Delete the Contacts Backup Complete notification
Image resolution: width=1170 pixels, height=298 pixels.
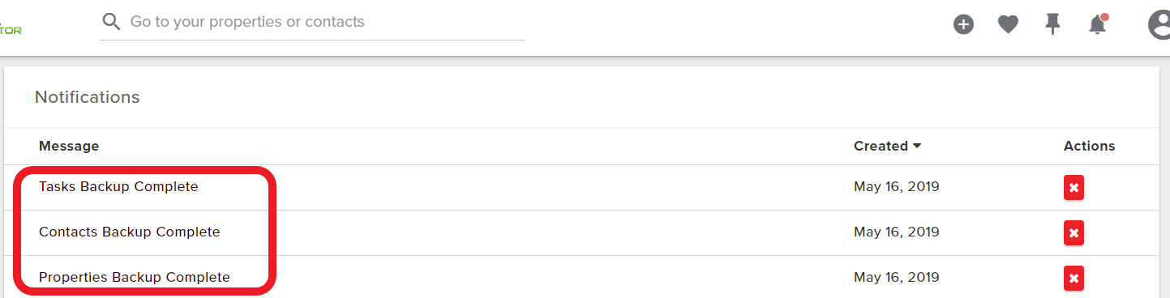click(1074, 232)
